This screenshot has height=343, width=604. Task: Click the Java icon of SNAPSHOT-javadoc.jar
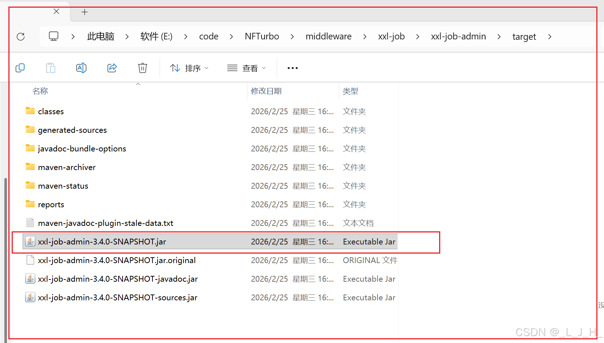30,278
